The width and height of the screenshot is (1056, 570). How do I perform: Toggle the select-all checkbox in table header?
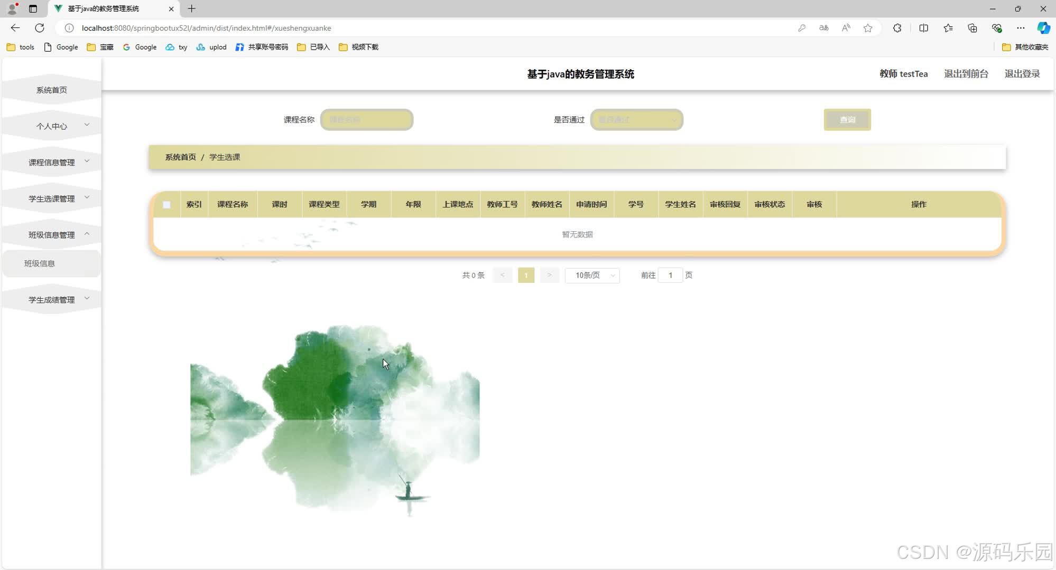167,204
